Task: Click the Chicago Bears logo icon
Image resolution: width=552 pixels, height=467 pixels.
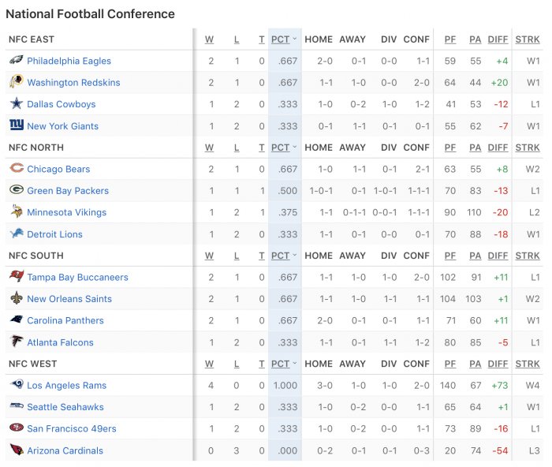Action: (17, 168)
